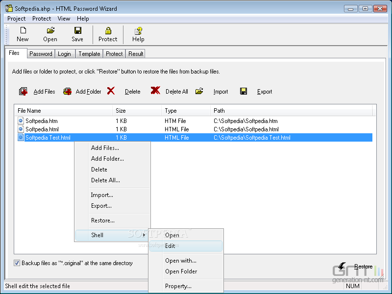Viewport: 392px width, 294px height.
Task: Sort by the File Name column header
Action: [64, 111]
